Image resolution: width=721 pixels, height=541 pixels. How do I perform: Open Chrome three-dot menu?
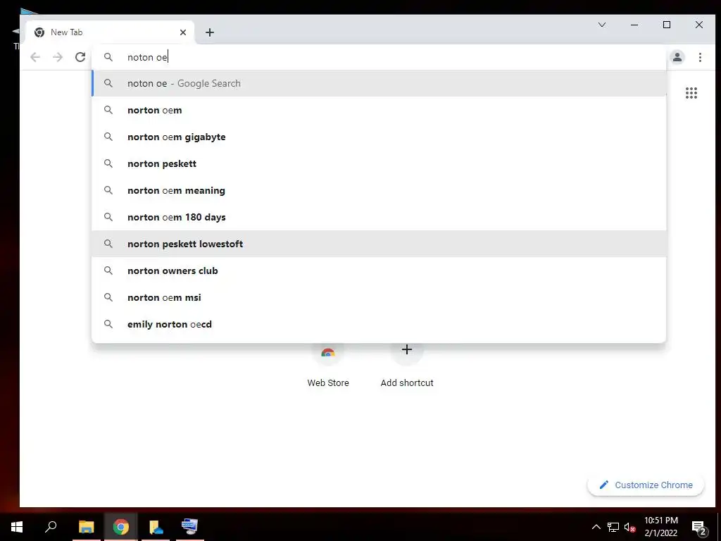700,57
